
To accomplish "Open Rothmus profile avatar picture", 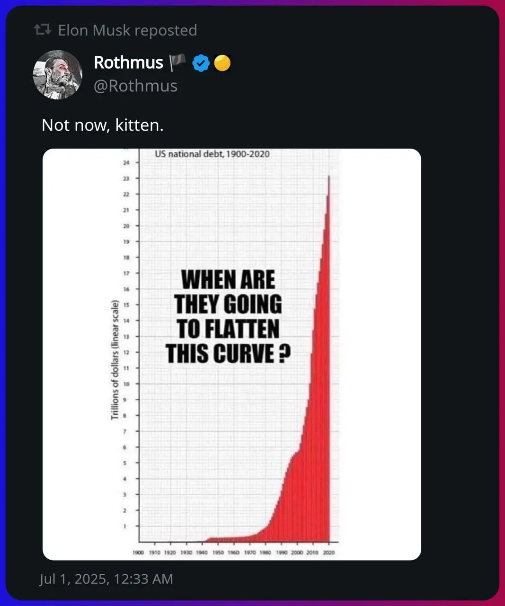I will 58,74.
